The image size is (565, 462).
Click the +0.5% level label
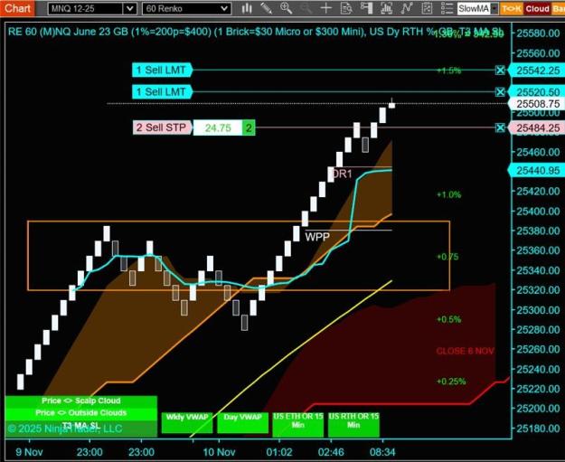coord(448,319)
